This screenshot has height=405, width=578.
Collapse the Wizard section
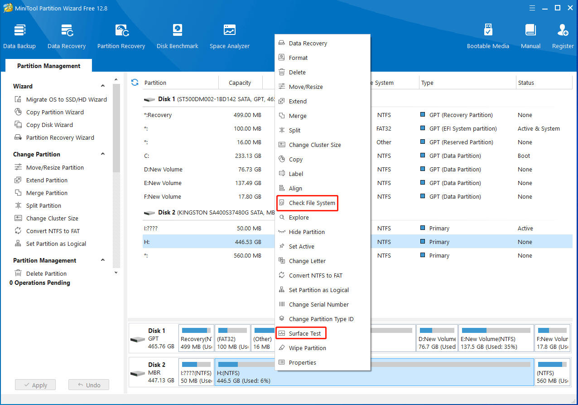pyautogui.click(x=103, y=86)
